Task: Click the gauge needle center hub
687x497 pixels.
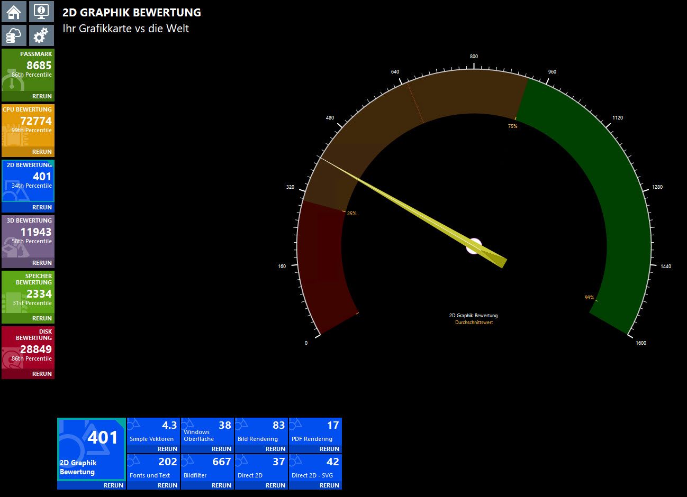Action: [x=474, y=246]
